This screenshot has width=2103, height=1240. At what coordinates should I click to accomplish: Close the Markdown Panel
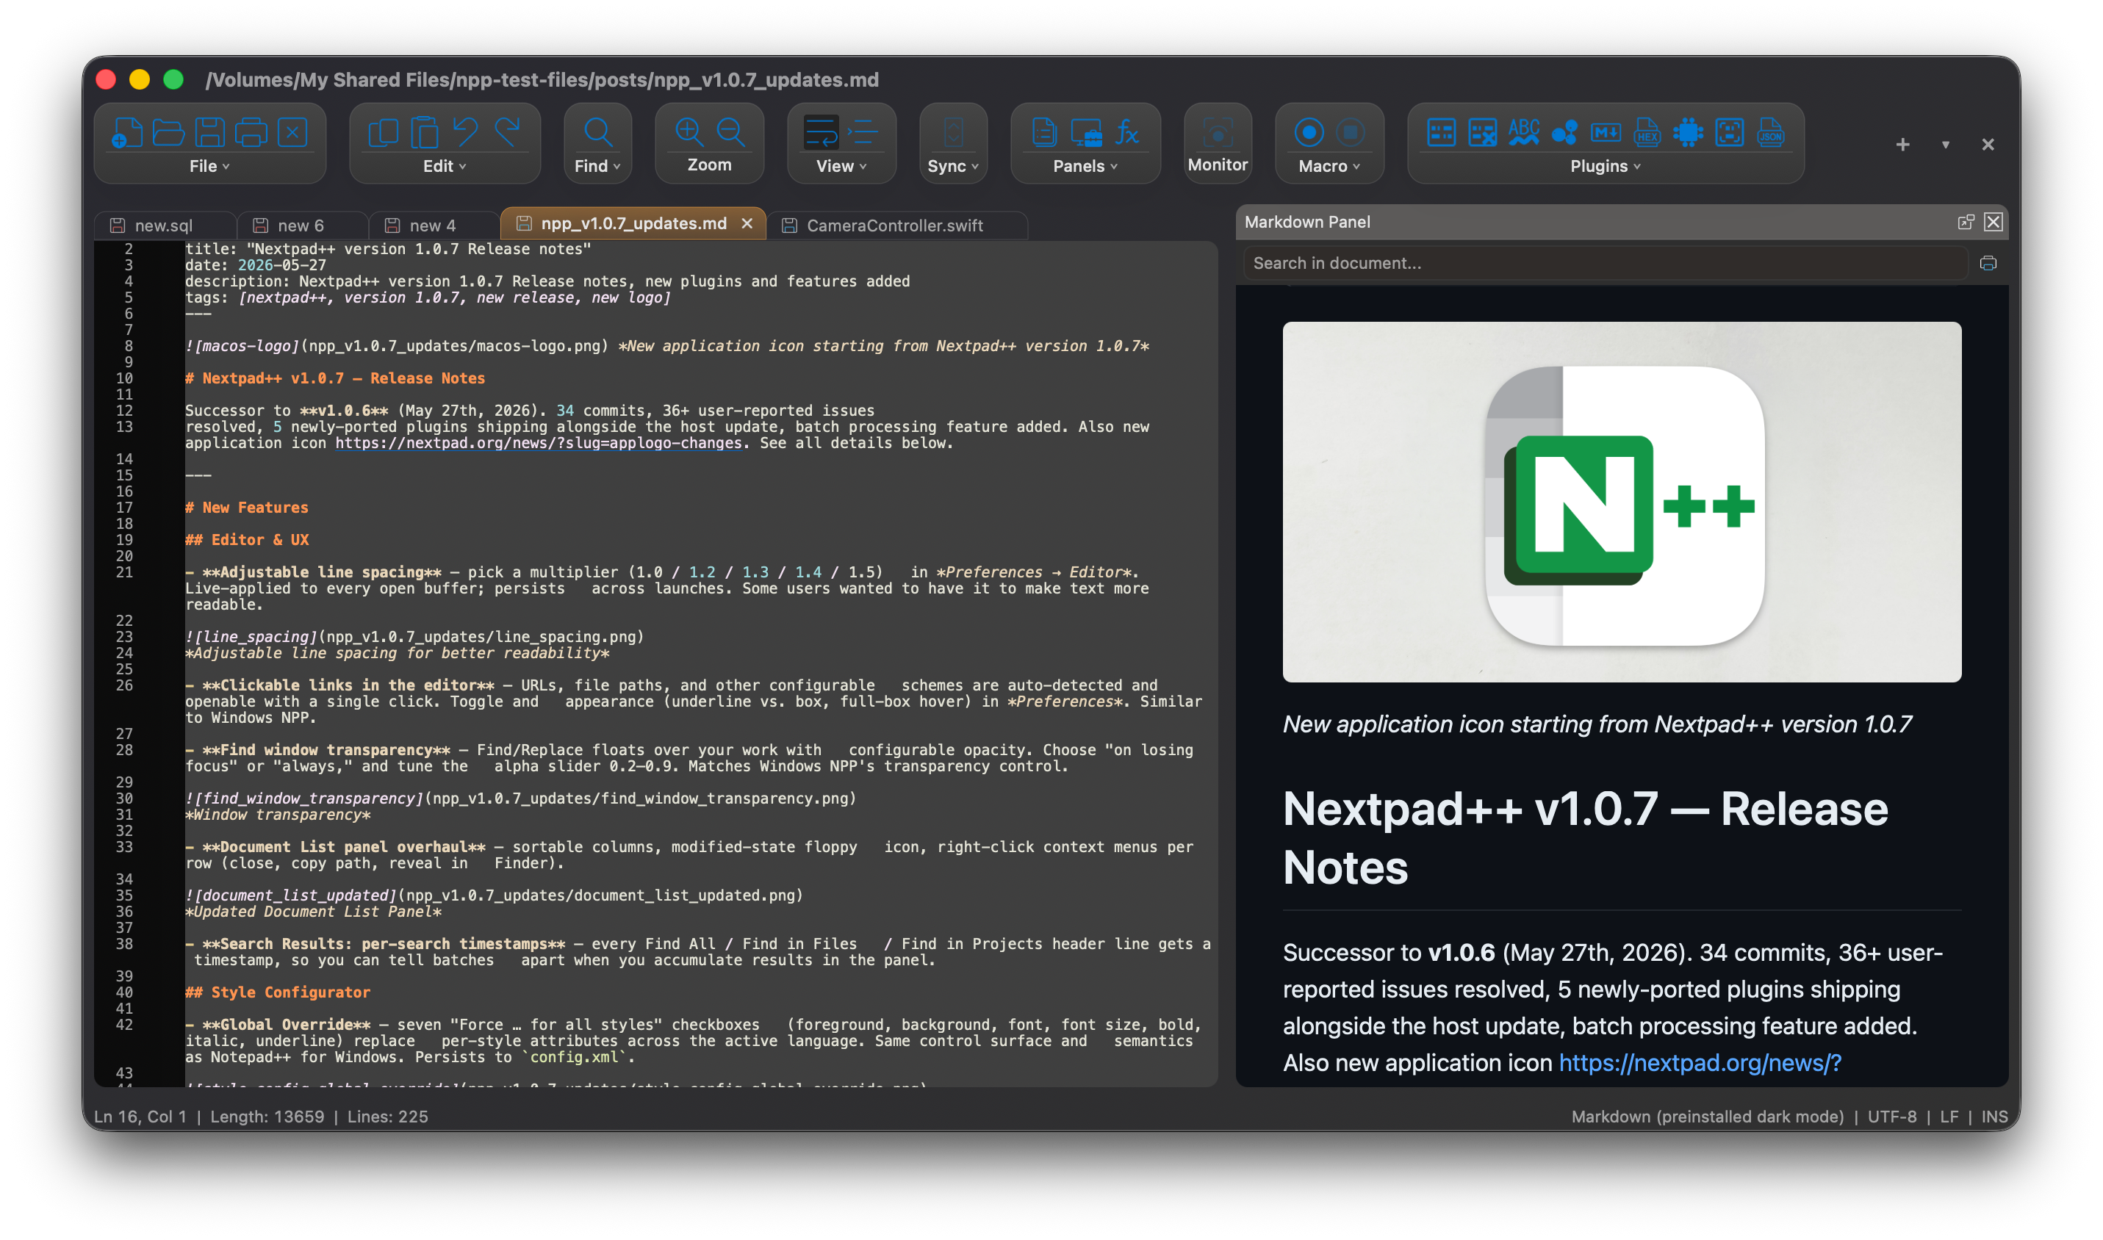[1993, 221]
